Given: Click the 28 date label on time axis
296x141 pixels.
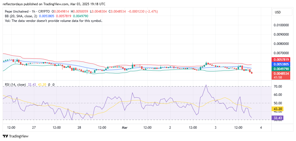Looking at the screenshot, I should click(79, 127).
